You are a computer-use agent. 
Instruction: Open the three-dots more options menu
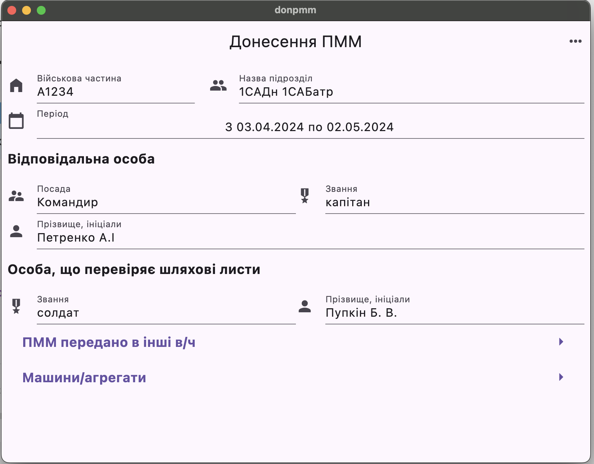[575, 41]
